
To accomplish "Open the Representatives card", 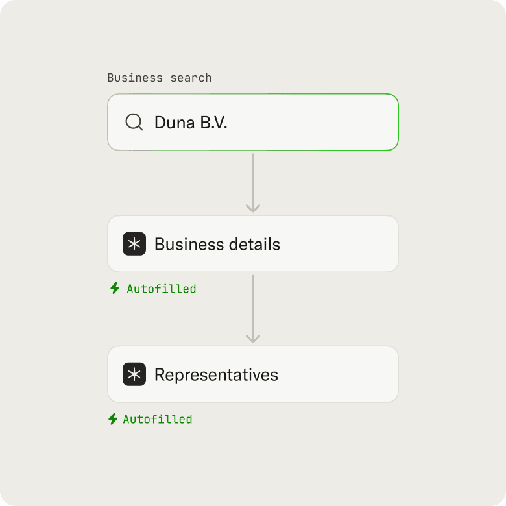I will tap(253, 374).
